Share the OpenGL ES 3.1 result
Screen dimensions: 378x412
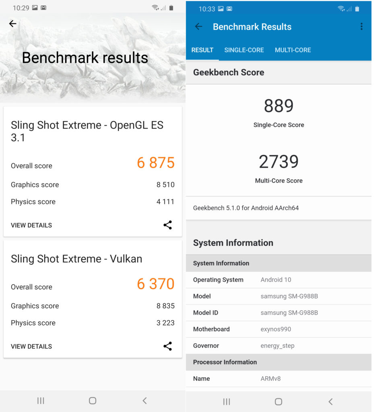click(167, 225)
